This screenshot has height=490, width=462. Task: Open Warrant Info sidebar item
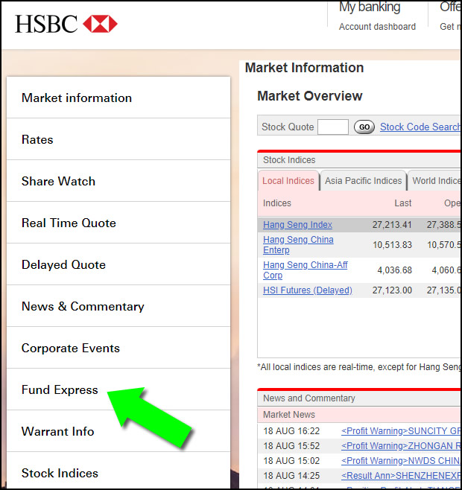click(x=118, y=431)
